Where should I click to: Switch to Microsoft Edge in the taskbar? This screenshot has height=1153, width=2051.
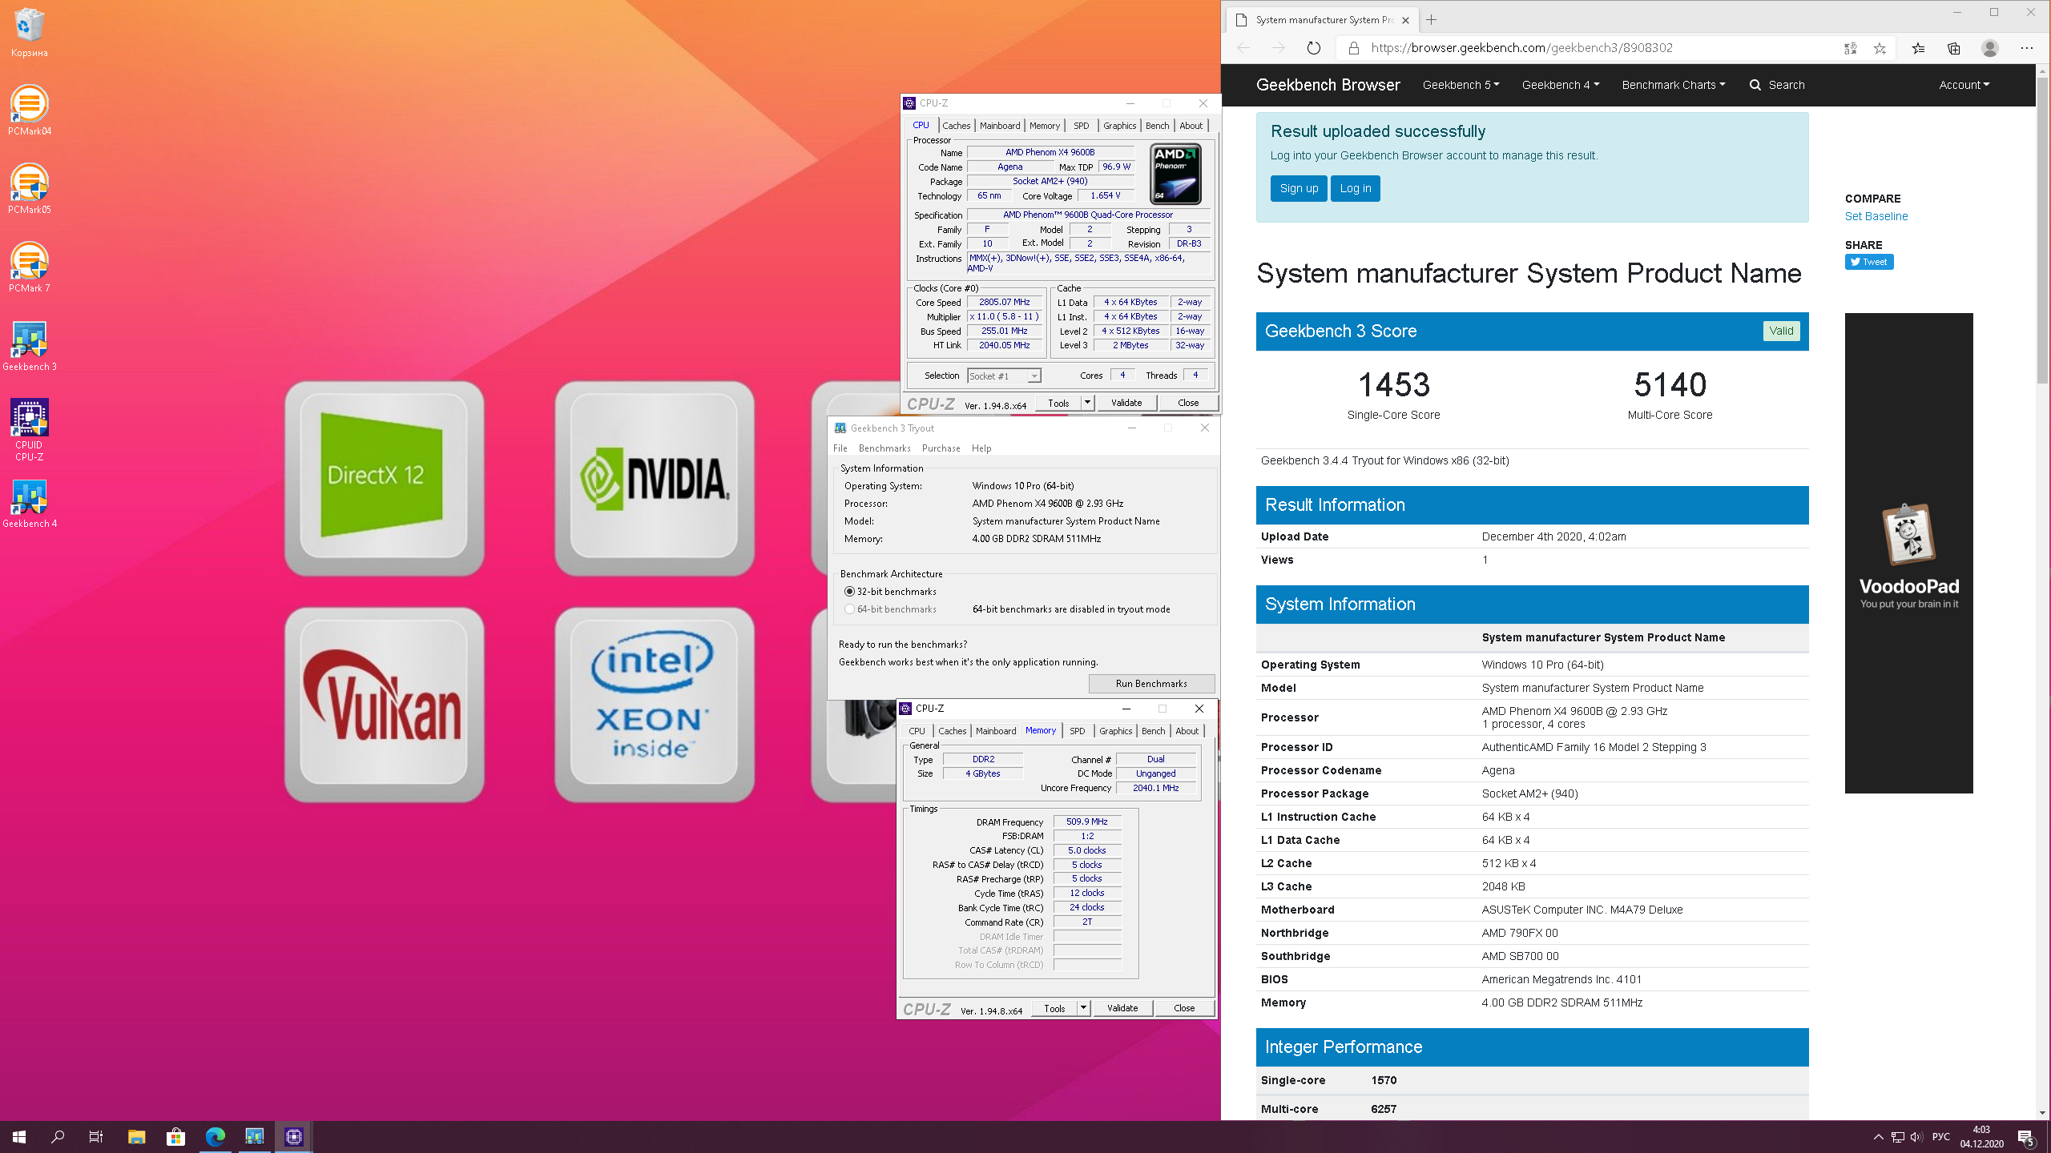[x=215, y=1136]
